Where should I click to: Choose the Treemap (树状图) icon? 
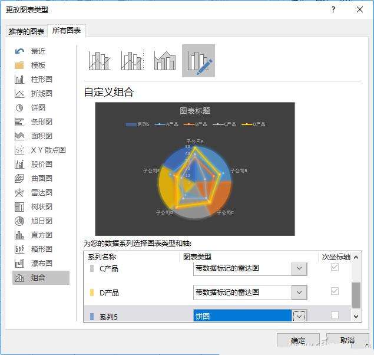pyautogui.click(x=19, y=207)
